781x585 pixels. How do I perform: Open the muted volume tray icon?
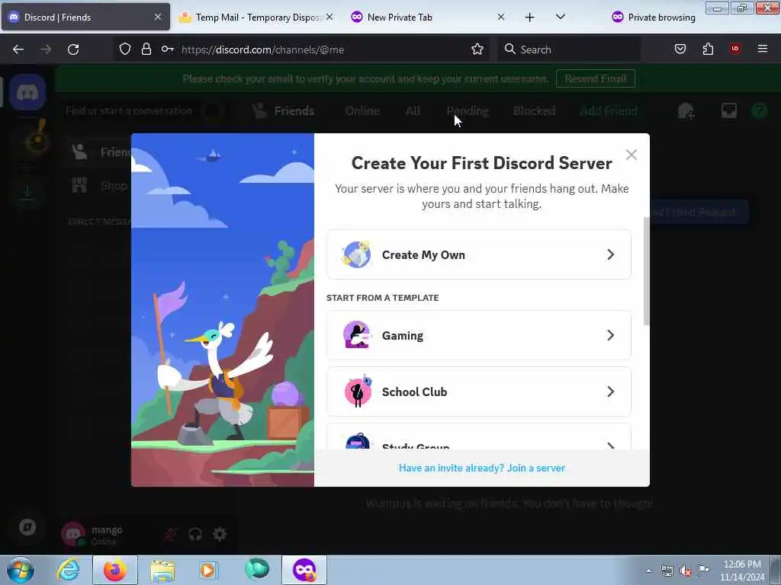(x=686, y=571)
